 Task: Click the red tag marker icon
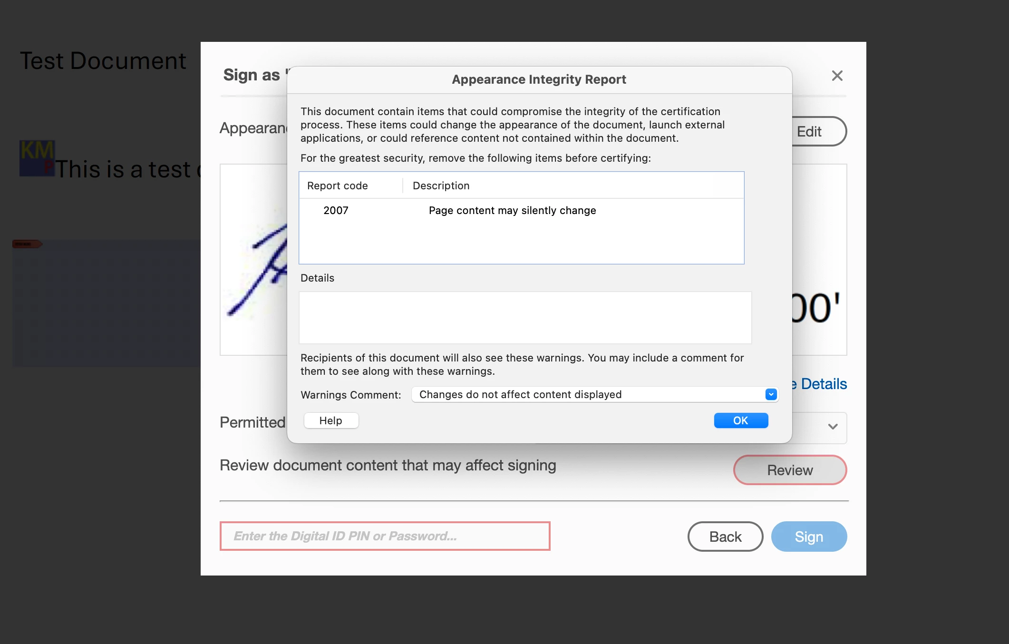tap(27, 244)
